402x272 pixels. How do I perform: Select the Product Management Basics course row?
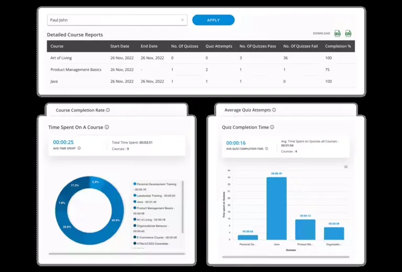(x=201, y=70)
